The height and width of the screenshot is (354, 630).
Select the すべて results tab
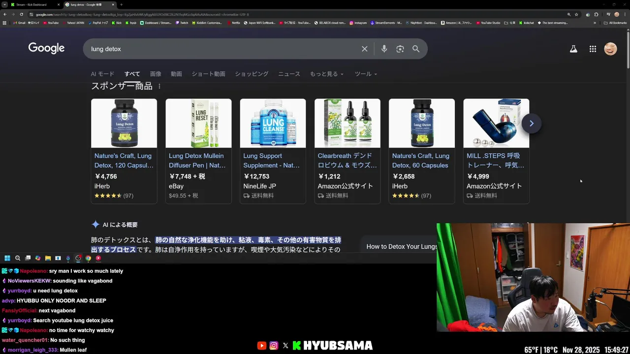coord(132,74)
